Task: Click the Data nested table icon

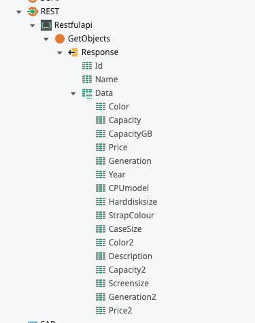Action: pos(87,93)
